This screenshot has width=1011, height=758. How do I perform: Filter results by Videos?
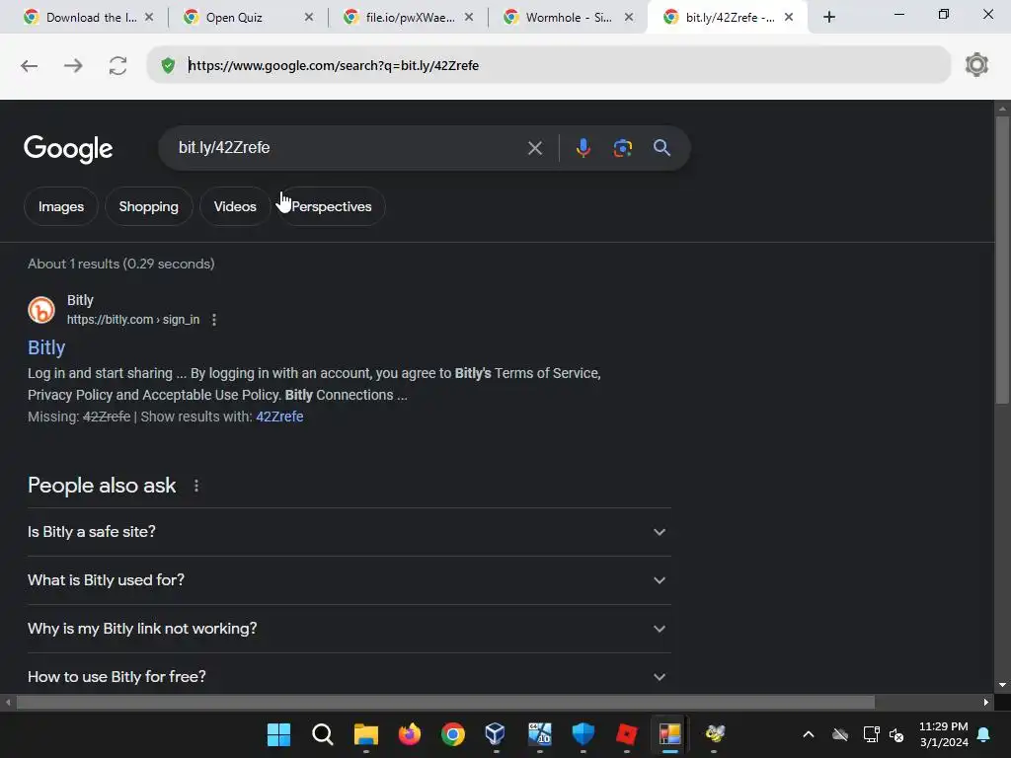pyautogui.click(x=235, y=206)
